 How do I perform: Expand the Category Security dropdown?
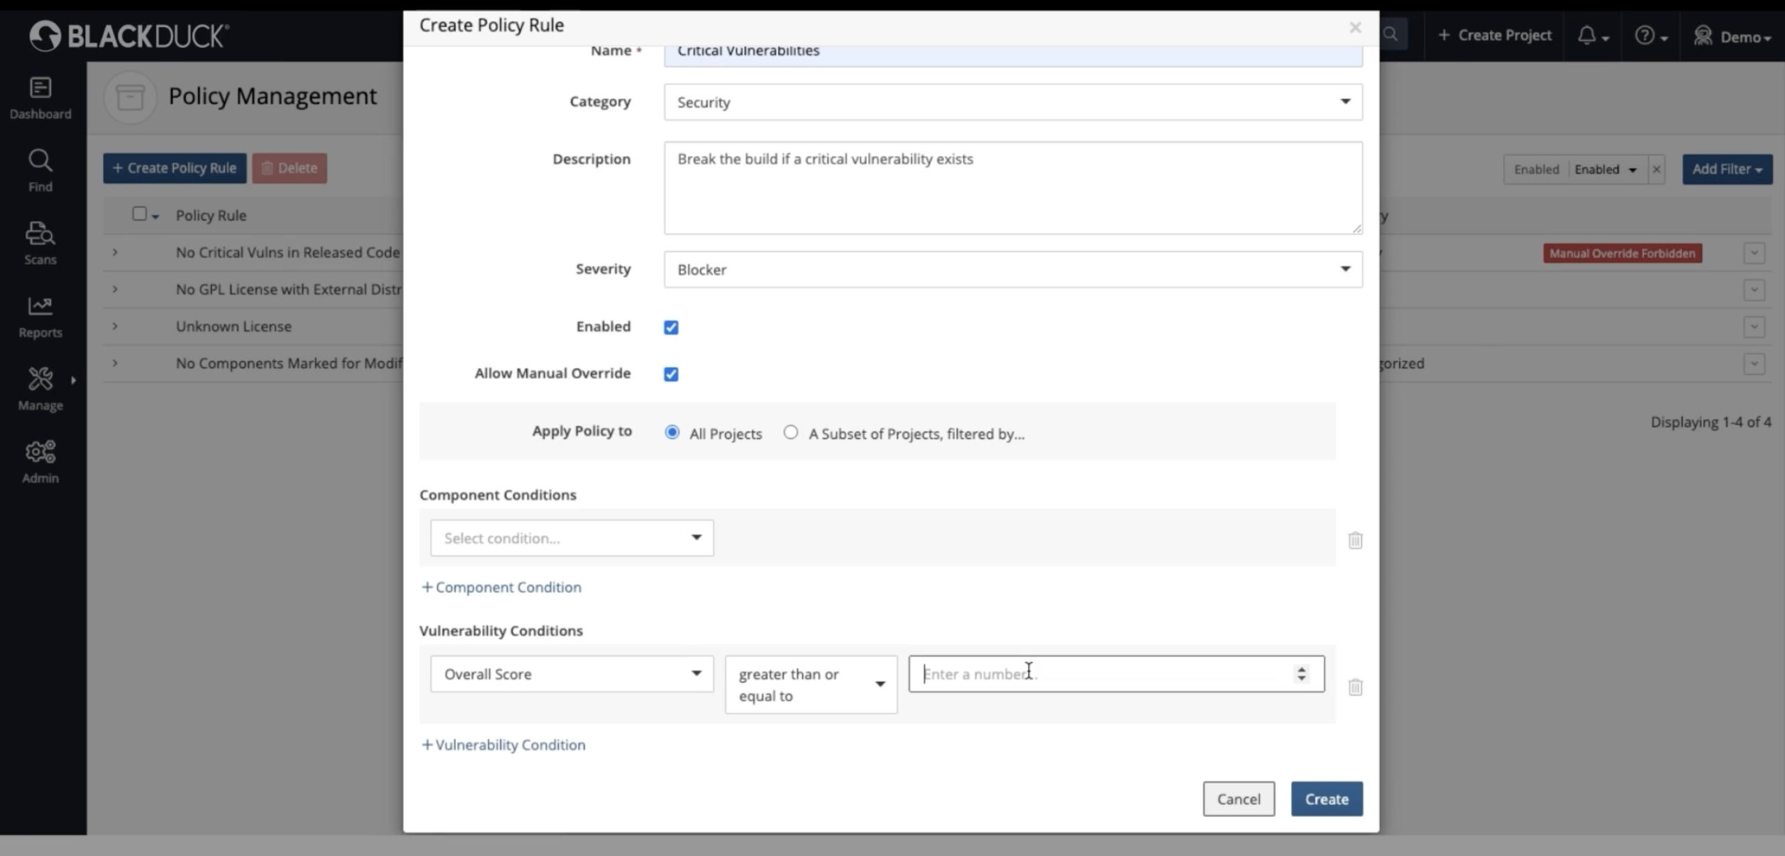[x=1012, y=102]
